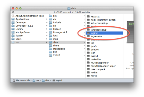The height and width of the screenshot is (97, 144).
Task: Click usr in the path bar
Action: click(37, 80)
